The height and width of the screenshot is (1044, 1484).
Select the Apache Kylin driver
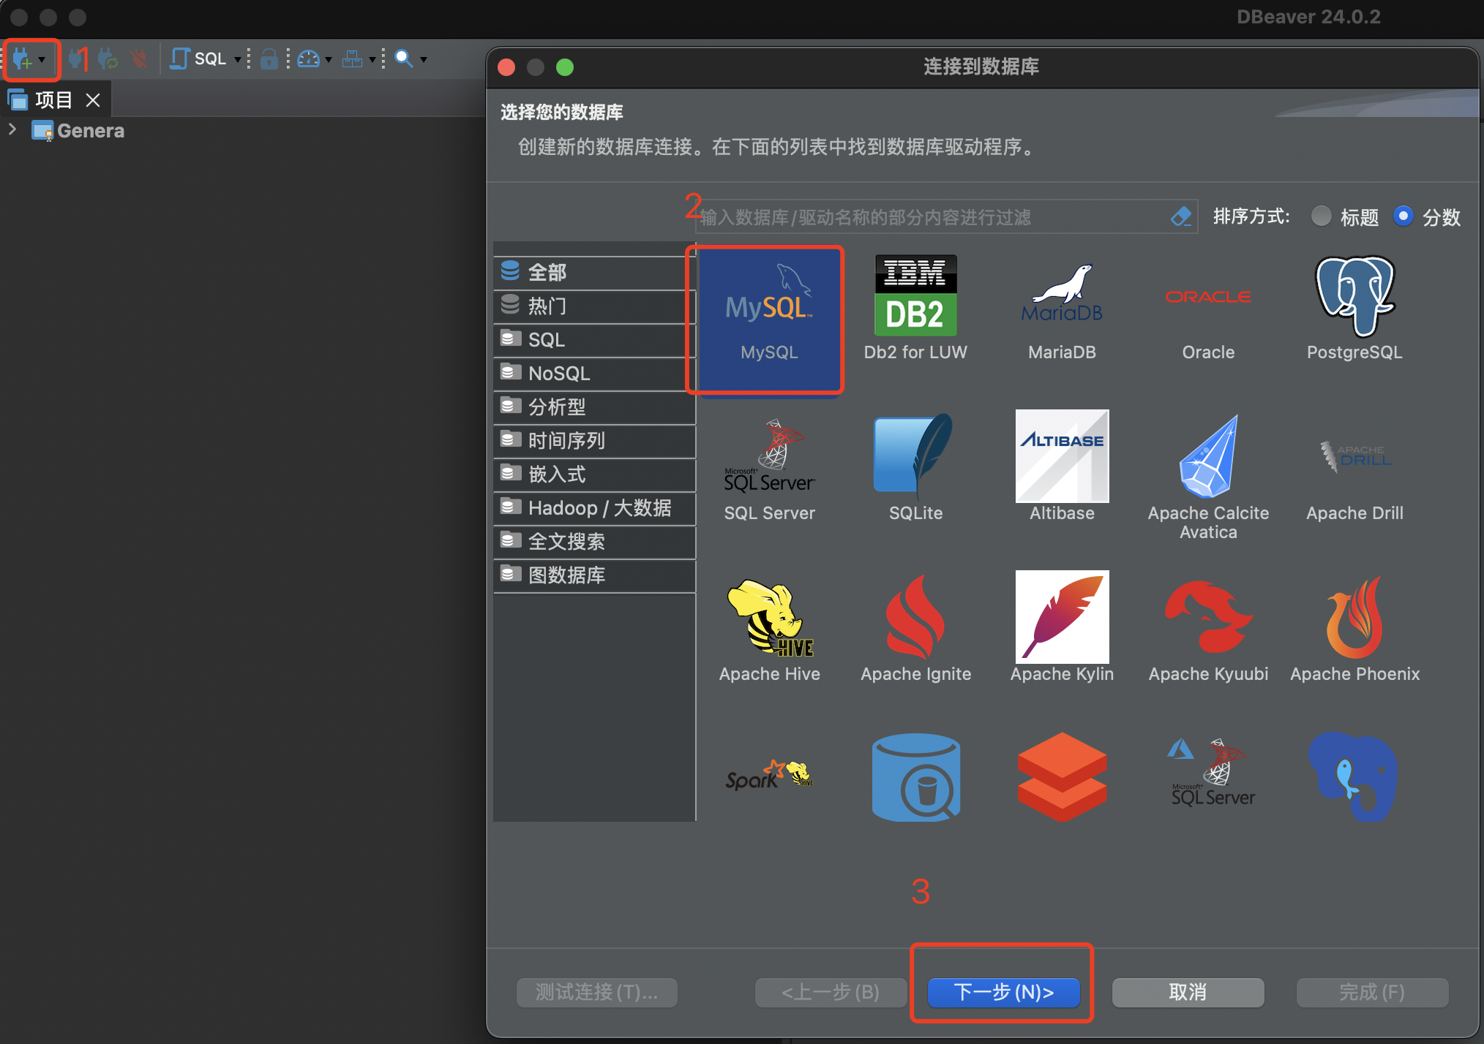point(1062,629)
